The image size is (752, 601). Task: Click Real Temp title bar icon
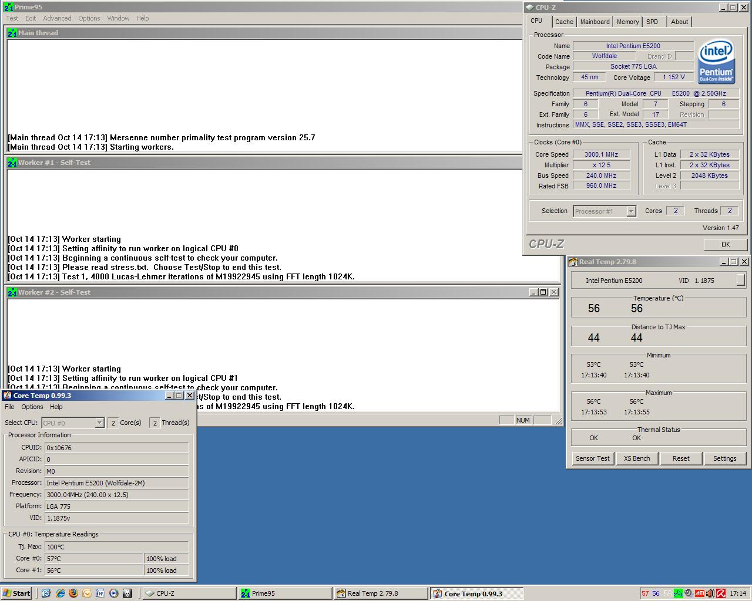(573, 262)
